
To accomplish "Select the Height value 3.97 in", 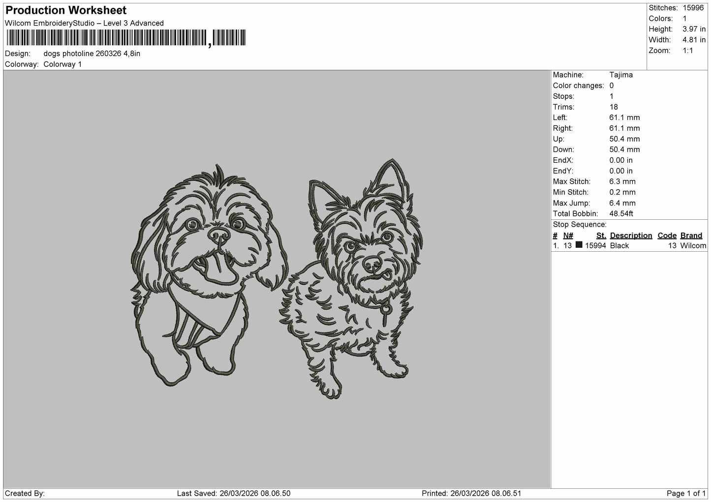I will tap(694, 30).
